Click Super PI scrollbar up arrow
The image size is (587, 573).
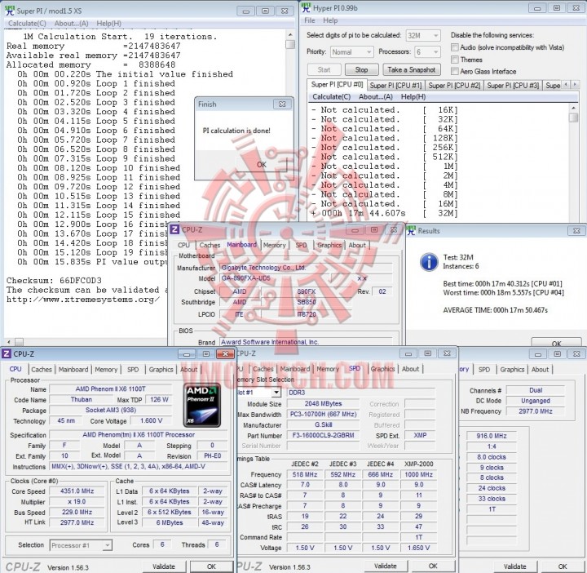coord(290,35)
